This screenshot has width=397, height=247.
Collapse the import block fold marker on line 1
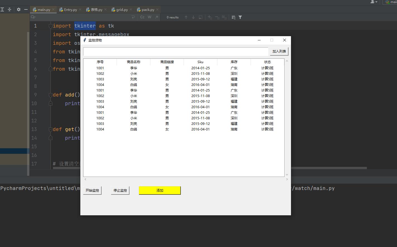[50, 26]
